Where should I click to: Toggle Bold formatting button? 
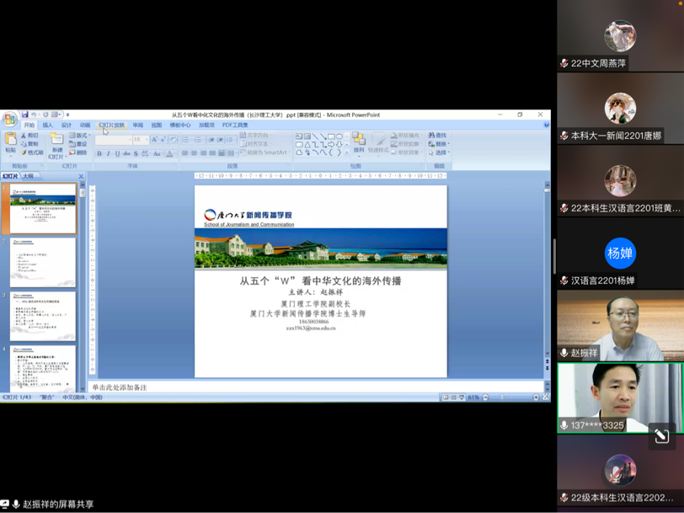pyautogui.click(x=99, y=154)
